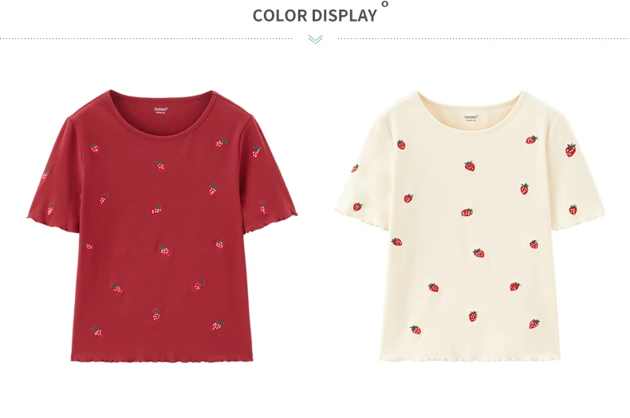The height and width of the screenshot is (418, 630).
Task: Click the brand label inside red shirt collar
Action: (x=161, y=110)
